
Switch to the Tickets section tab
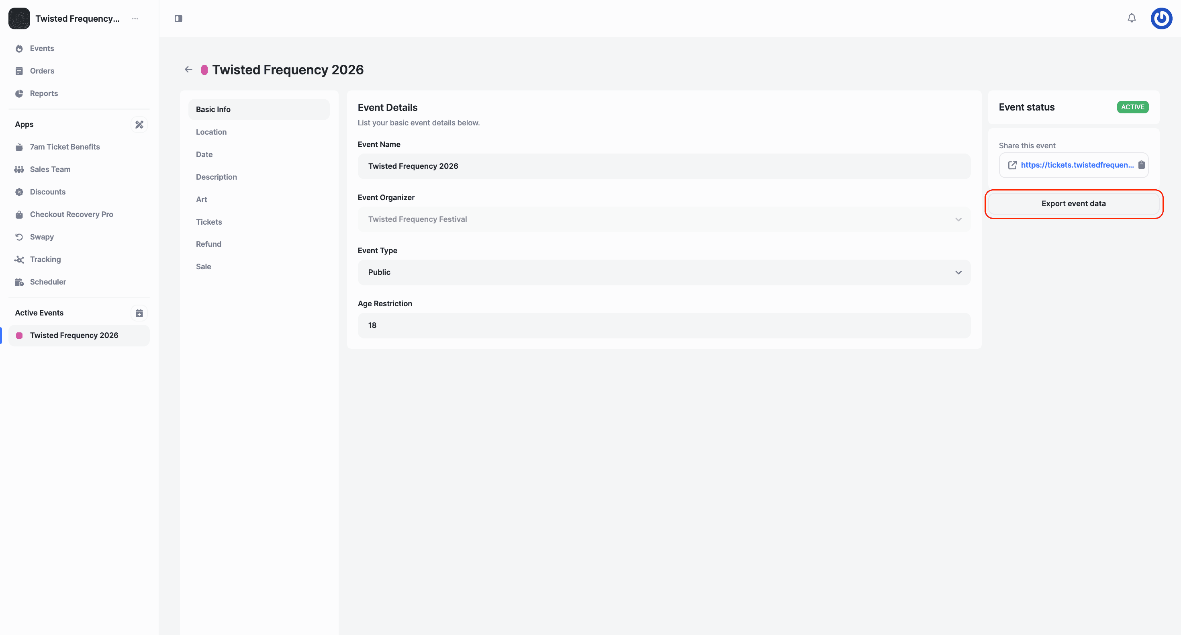[208, 221]
